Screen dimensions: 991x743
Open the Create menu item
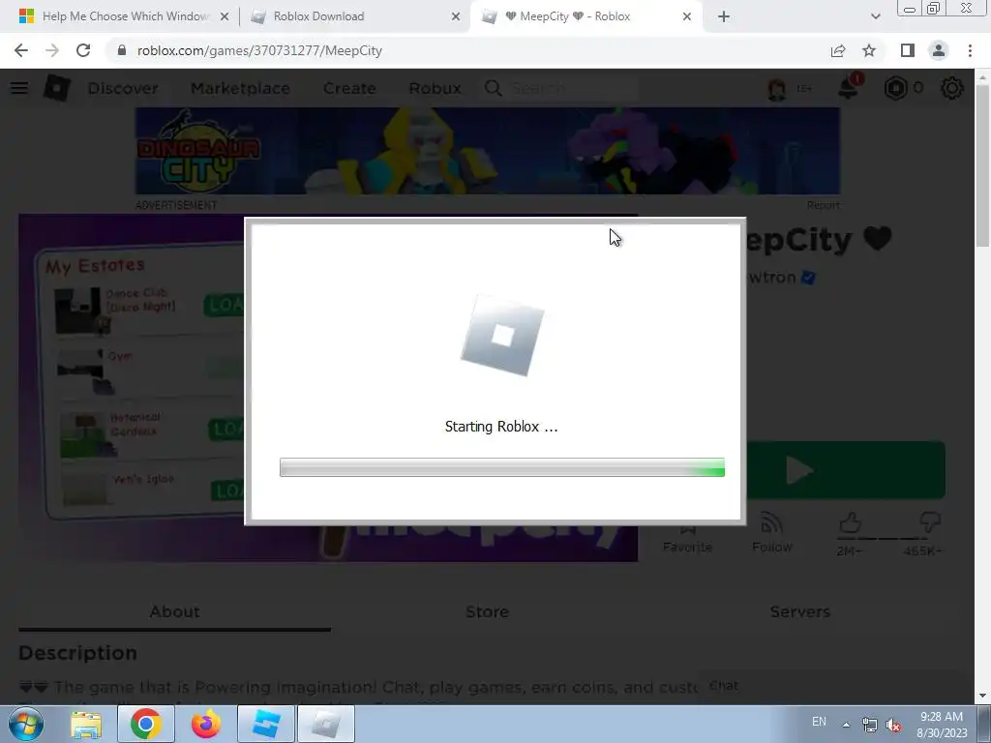(349, 88)
